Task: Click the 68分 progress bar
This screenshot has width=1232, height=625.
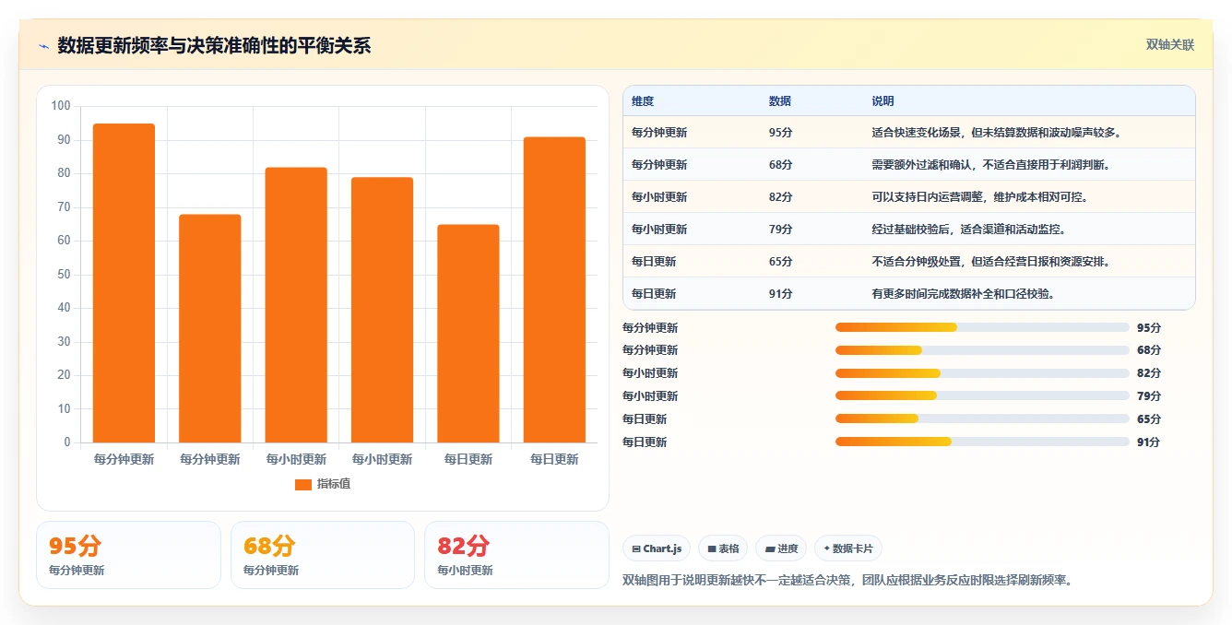Action: coord(982,350)
